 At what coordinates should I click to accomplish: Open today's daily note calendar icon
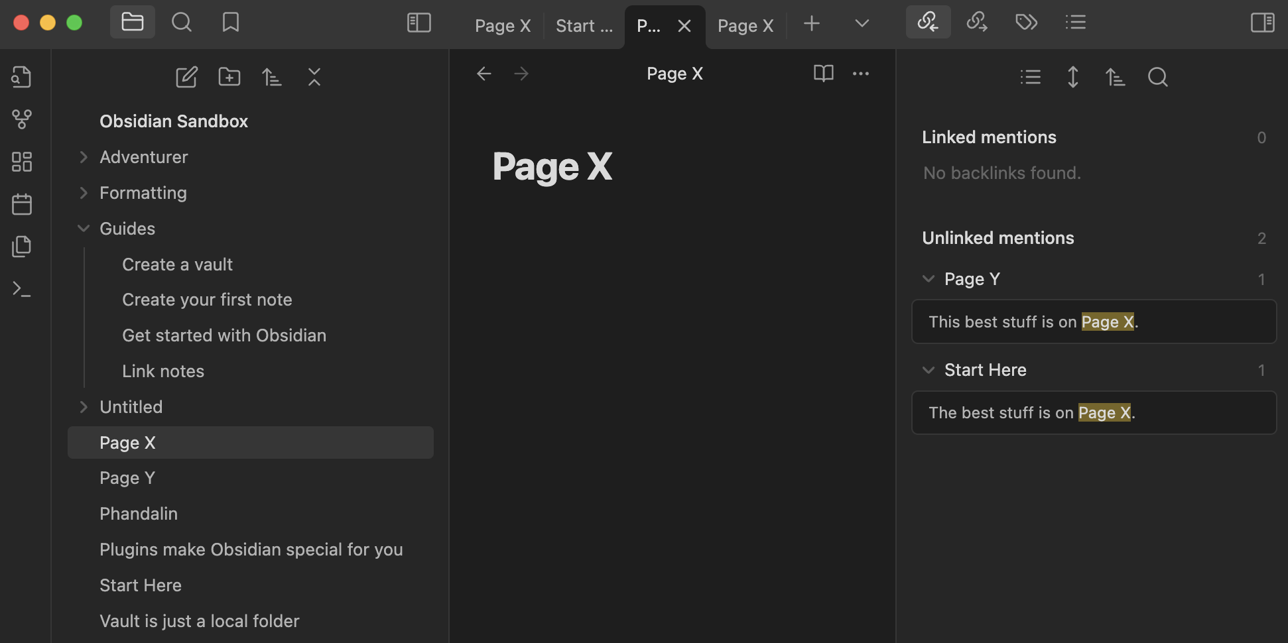22,204
